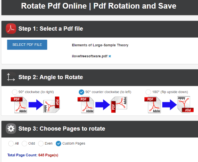The image size is (198, 162).
Task: Choose the All pages radio button
Action: point(11,144)
